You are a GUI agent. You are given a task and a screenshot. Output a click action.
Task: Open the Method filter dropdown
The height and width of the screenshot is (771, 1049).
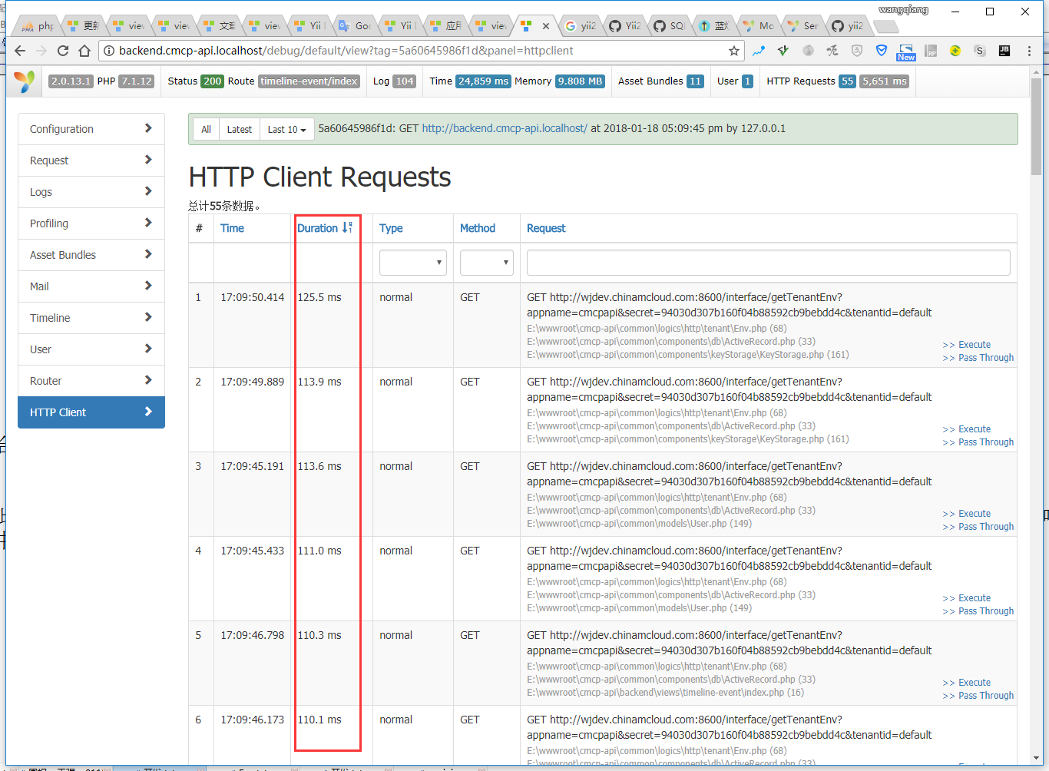(x=486, y=263)
